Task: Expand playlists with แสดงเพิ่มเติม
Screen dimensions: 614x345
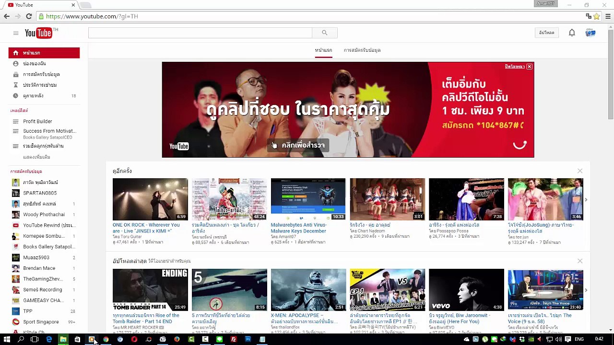Action: point(36,157)
